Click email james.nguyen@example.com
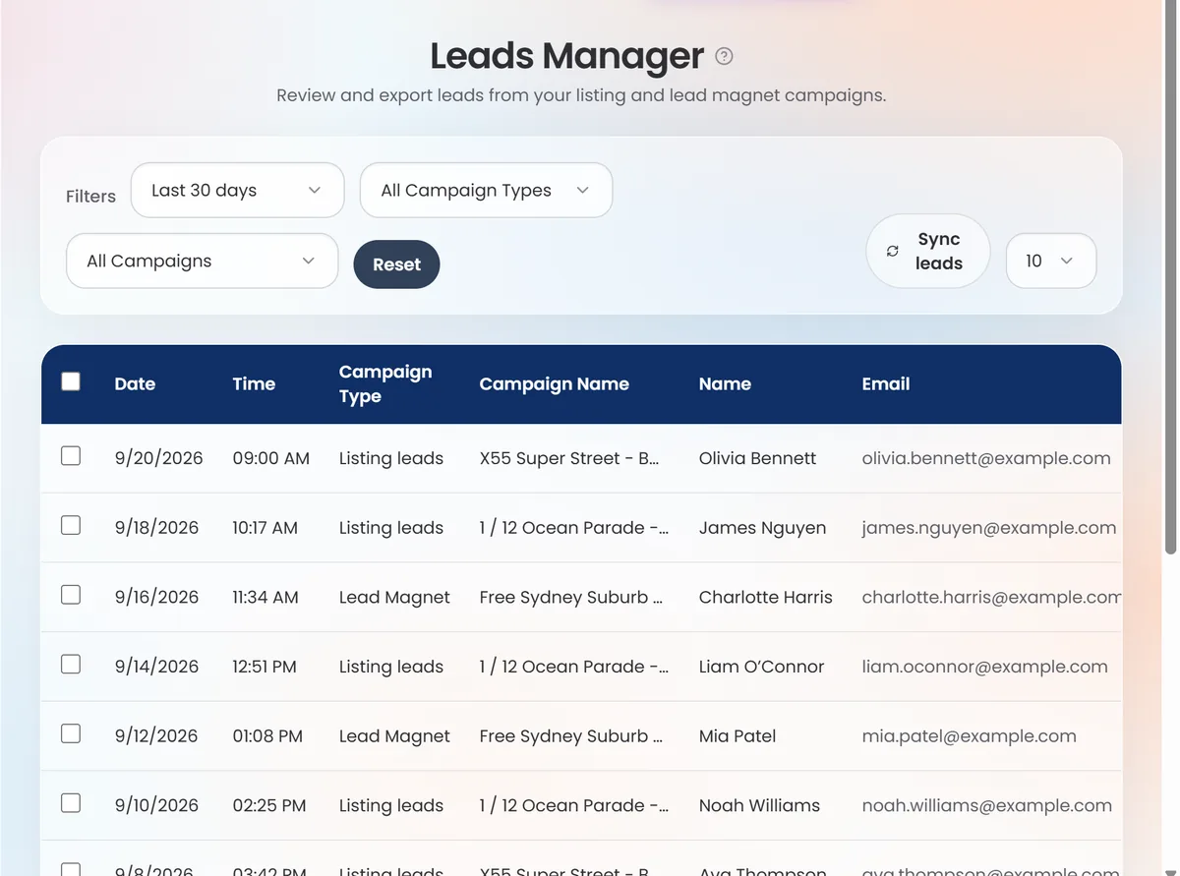This screenshot has height=876, width=1180. click(x=989, y=528)
